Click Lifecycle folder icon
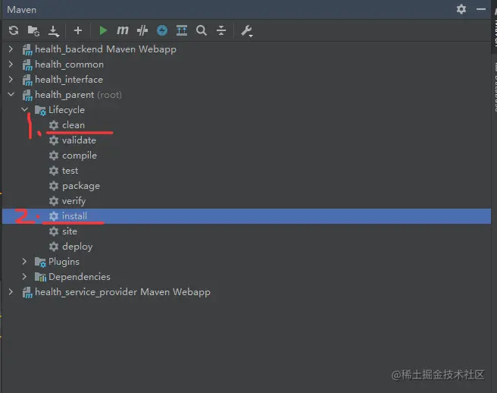Viewport: 497px width, 393px height. [40, 110]
